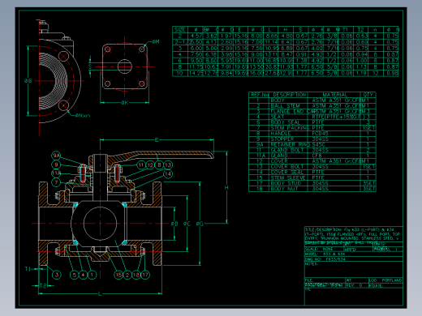
Task: Click the 'øG' dimension label
Action: tap(200, 224)
